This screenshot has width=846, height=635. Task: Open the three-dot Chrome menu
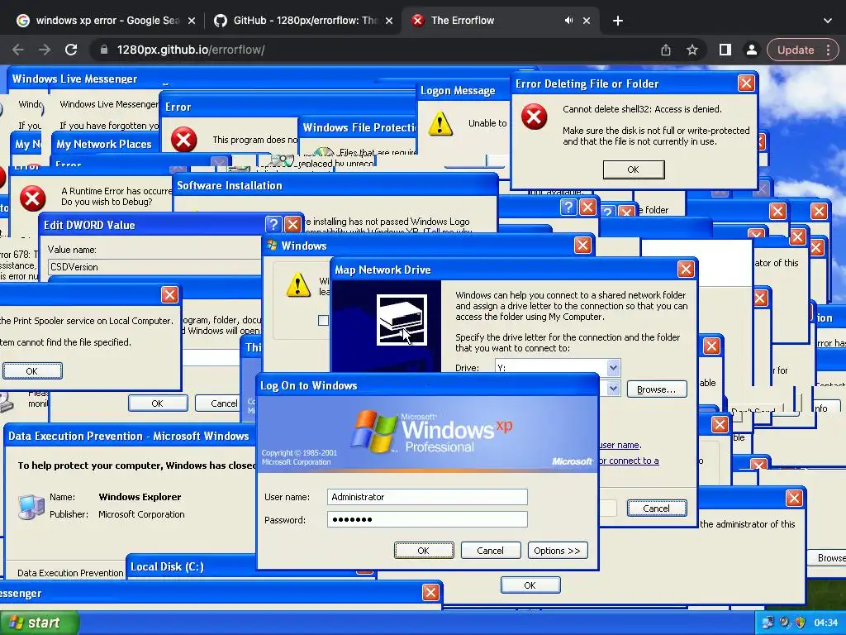click(828, 50)
